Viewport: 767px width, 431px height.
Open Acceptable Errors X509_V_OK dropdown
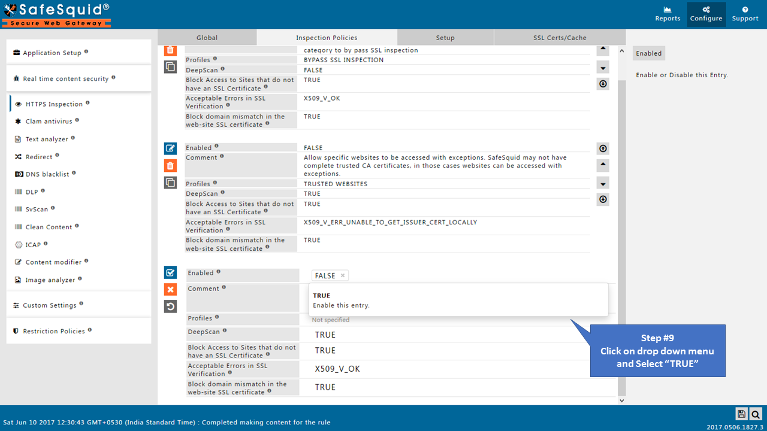(x=449, y=369)
